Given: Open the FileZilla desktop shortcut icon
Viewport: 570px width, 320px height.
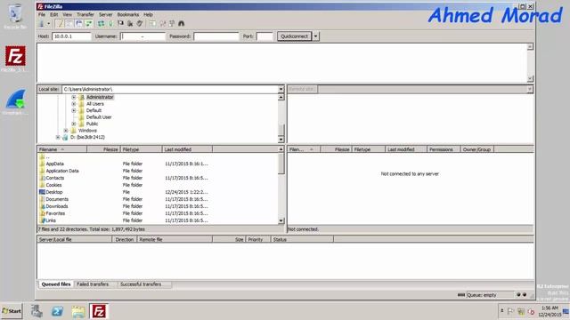Looking at the screenshot, I should [15, 58].
